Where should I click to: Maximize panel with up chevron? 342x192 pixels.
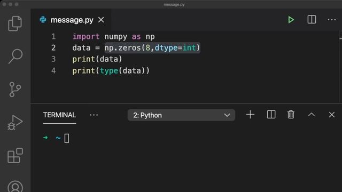(x=312, y=115)
